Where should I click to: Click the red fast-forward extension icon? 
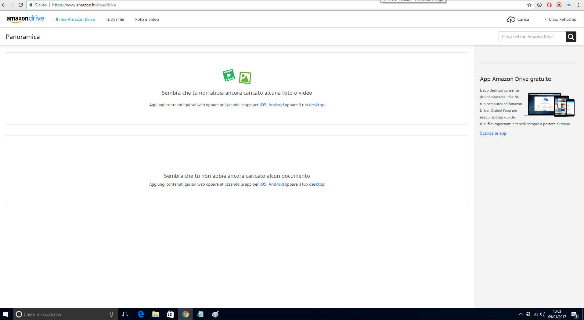(559, 5)
